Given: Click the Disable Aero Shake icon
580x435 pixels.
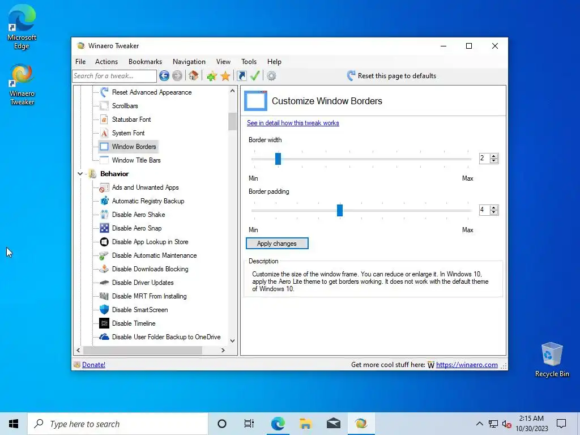Looking at the screenshot, I should tap(104, 215).
